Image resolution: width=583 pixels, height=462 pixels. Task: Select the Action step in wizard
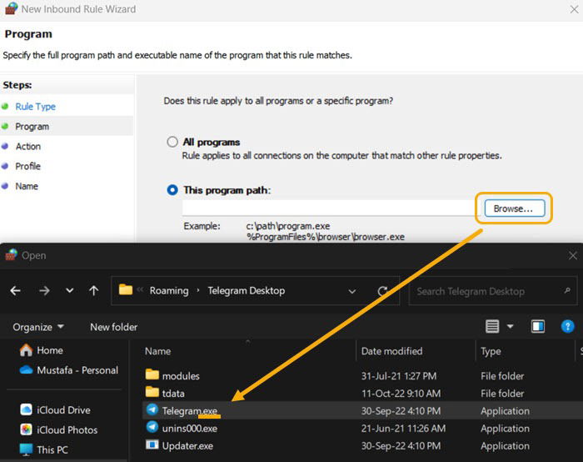point(27,146)
